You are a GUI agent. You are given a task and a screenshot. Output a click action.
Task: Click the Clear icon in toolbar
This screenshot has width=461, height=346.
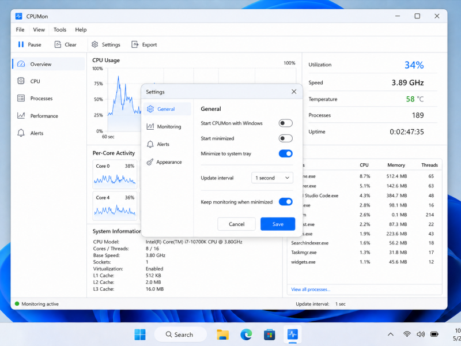point(58,44)
